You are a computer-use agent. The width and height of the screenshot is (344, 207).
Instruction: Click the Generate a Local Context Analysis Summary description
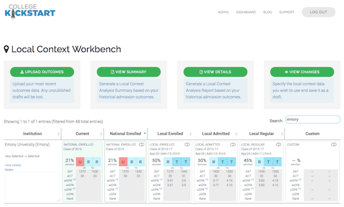click(x=128, y=90)
